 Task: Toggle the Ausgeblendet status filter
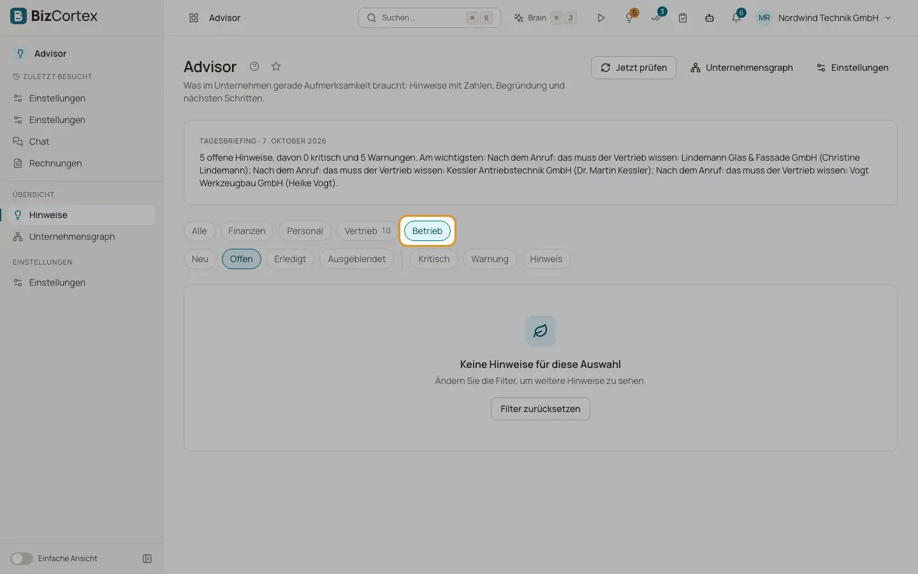point(357,259)
